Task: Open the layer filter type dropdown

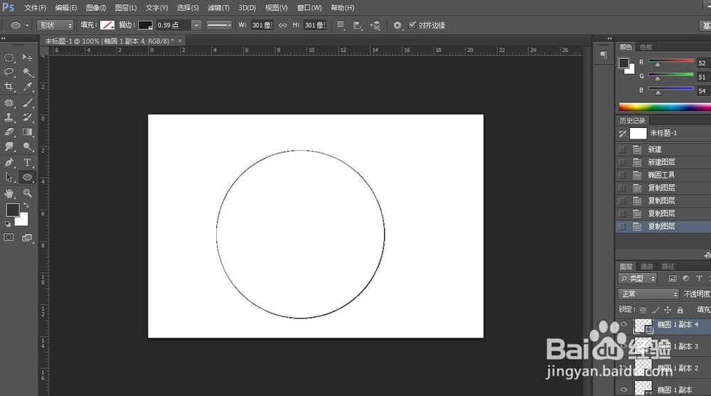Action: click(638, 279)
